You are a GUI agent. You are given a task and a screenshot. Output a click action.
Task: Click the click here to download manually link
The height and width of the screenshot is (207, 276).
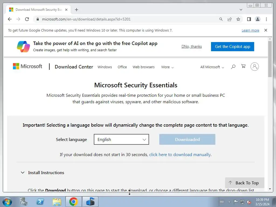tap(180, 154)
